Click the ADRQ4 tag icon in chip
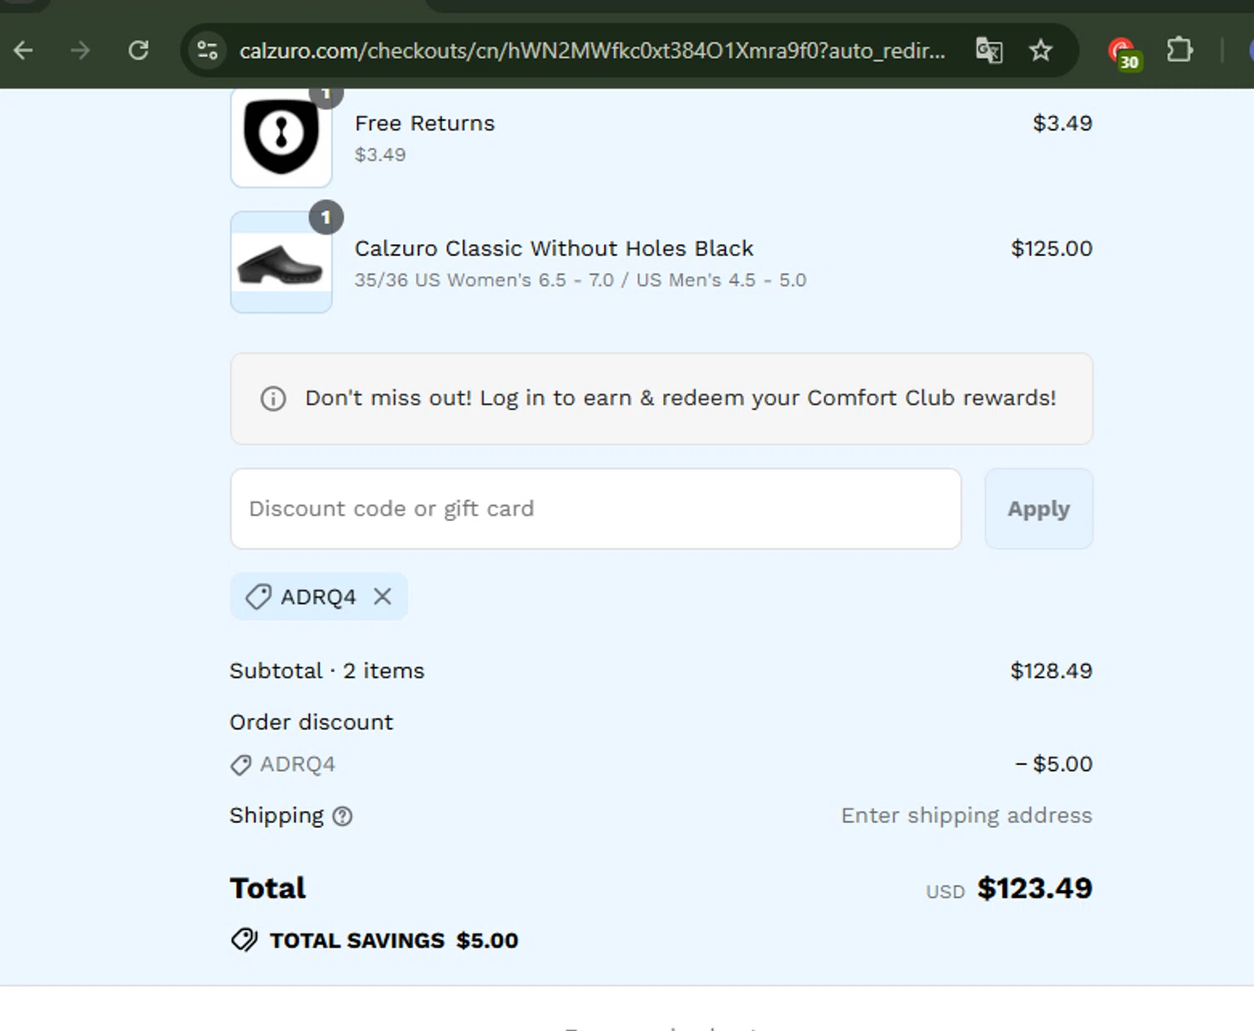 [258, 597]
